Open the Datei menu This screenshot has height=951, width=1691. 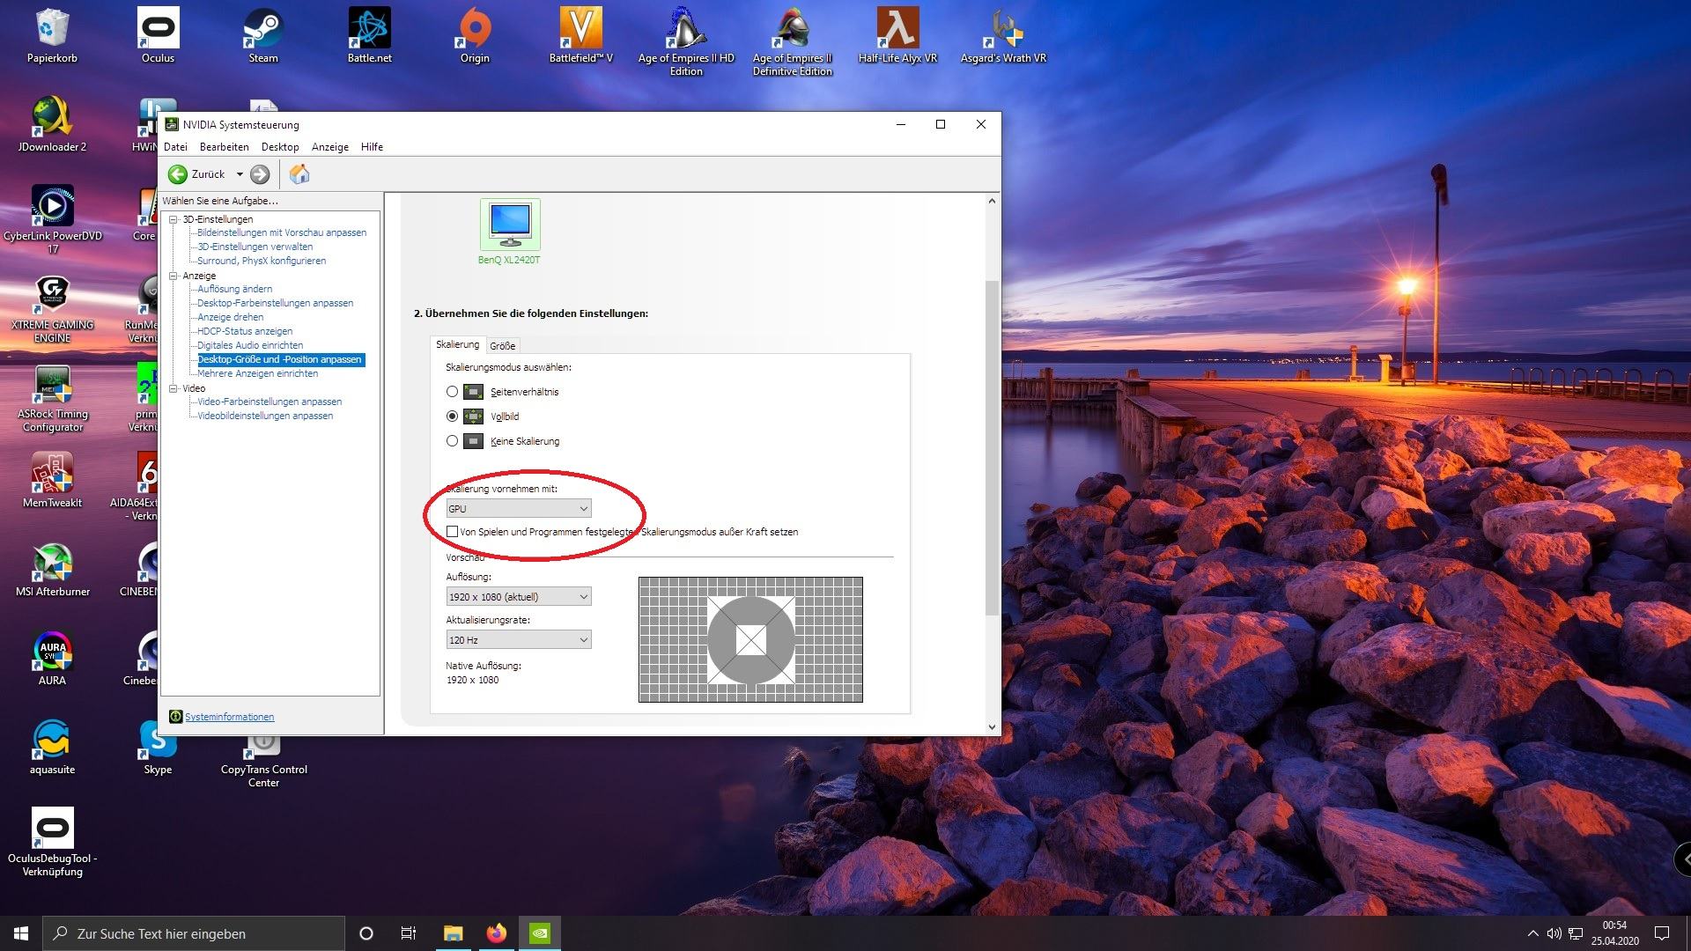tap(175, 147)
